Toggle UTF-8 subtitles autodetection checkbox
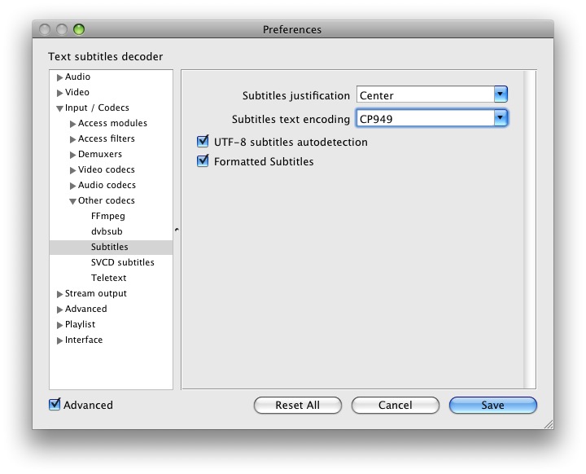Screen dimensions: 586x474 click(x=203, y=142)
